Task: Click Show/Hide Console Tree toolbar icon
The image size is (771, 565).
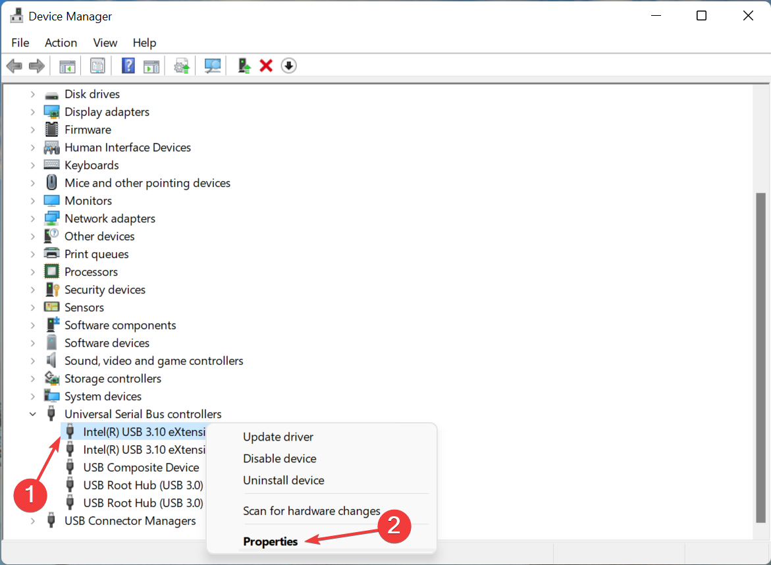Action: [67, 66]
